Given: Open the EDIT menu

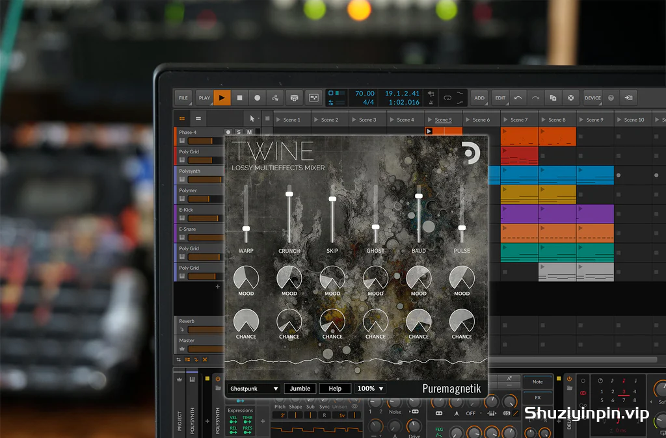Looking at the screenshot, I should click(500, 97).
